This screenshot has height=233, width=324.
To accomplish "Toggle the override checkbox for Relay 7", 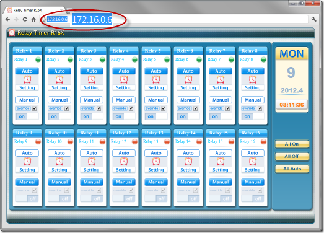I will [x=228, y=108].
